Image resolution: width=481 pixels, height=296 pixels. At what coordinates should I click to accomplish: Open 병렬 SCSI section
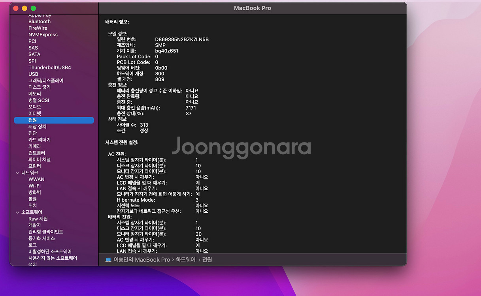39,100
